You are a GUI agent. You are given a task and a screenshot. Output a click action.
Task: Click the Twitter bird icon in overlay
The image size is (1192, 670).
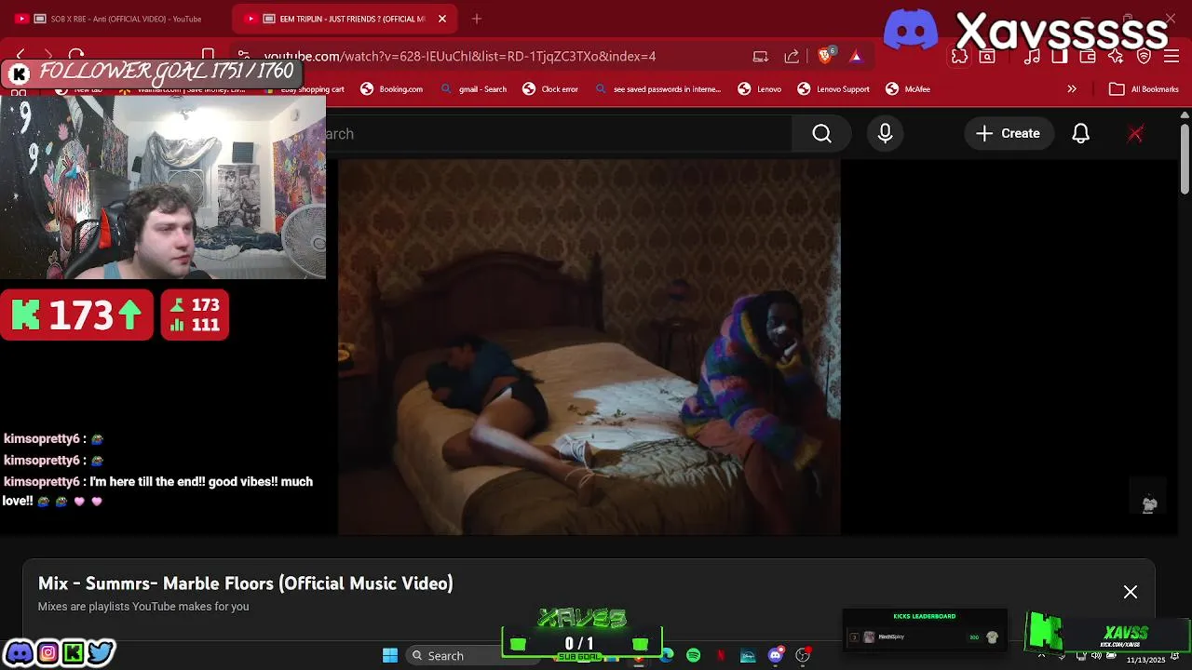tap(101, 652)
